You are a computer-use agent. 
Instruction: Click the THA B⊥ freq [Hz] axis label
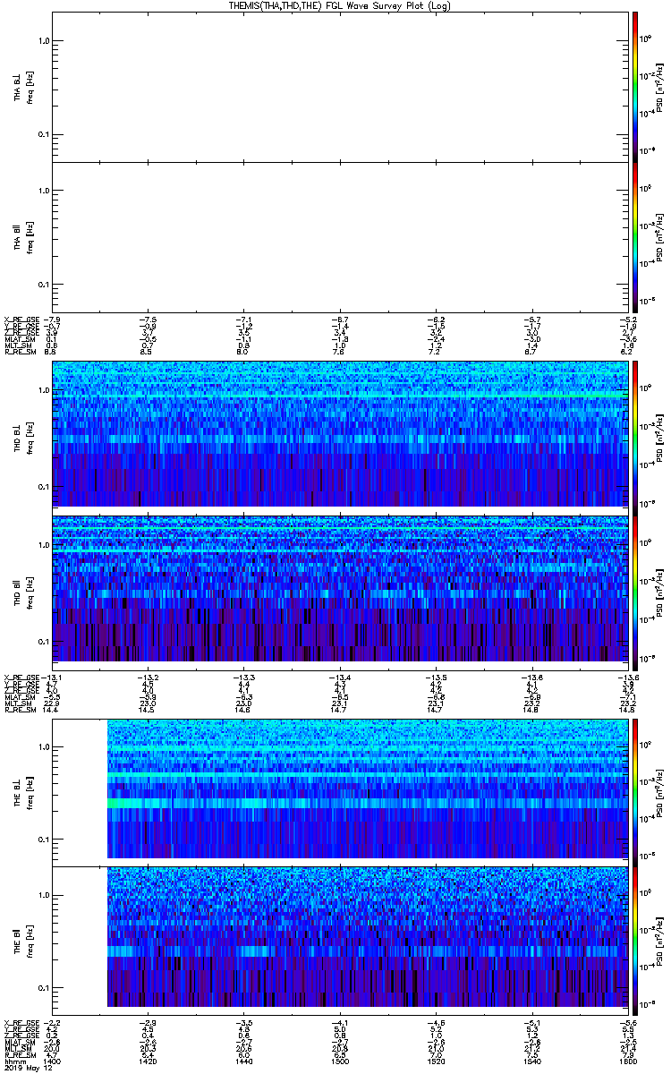tap(23, 87)
